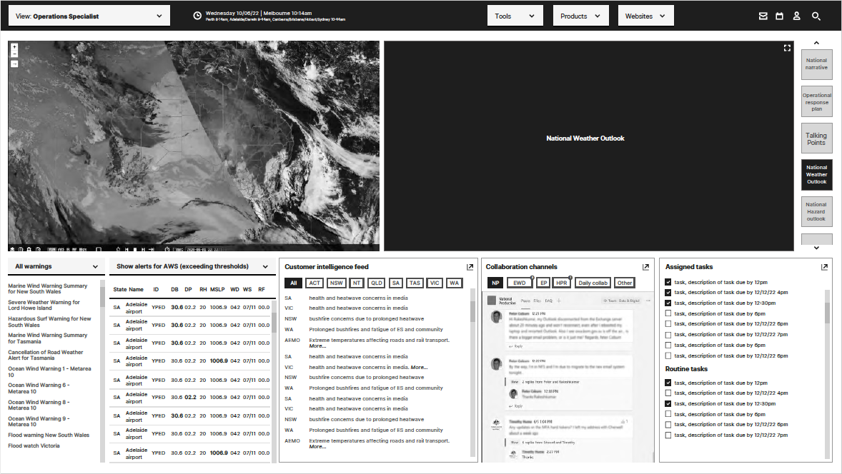Viewport: 842px width, 474px height.
Task: Expand the All warnings dropdown
Action: (56, 266)
